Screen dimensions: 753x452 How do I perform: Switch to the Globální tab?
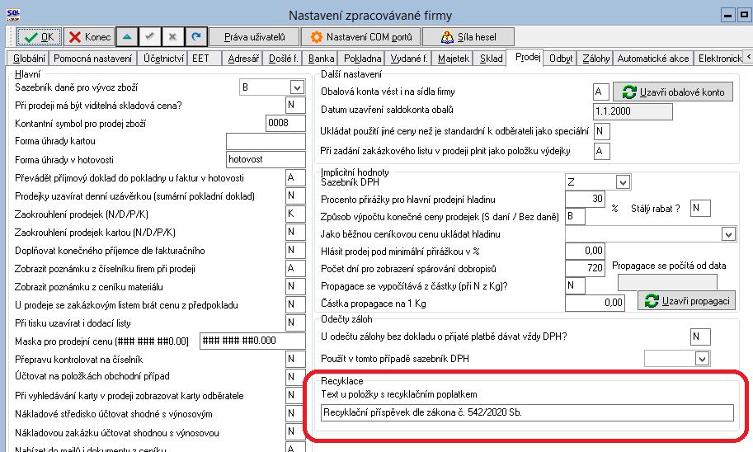[28, 58]
